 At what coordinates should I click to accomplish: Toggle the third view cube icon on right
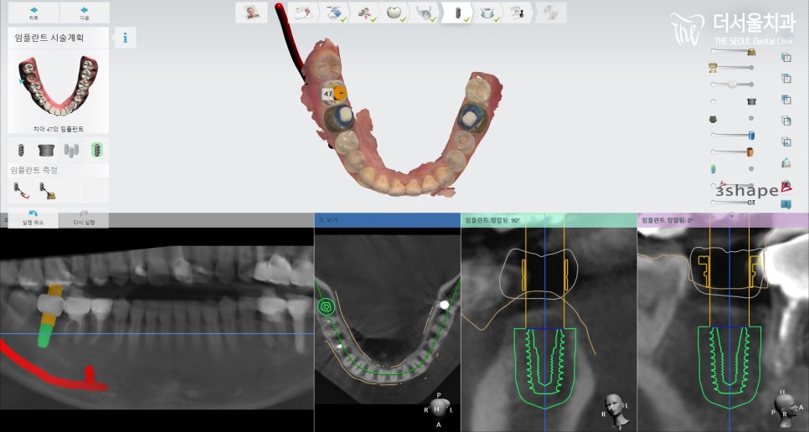(x=786, y=100)
